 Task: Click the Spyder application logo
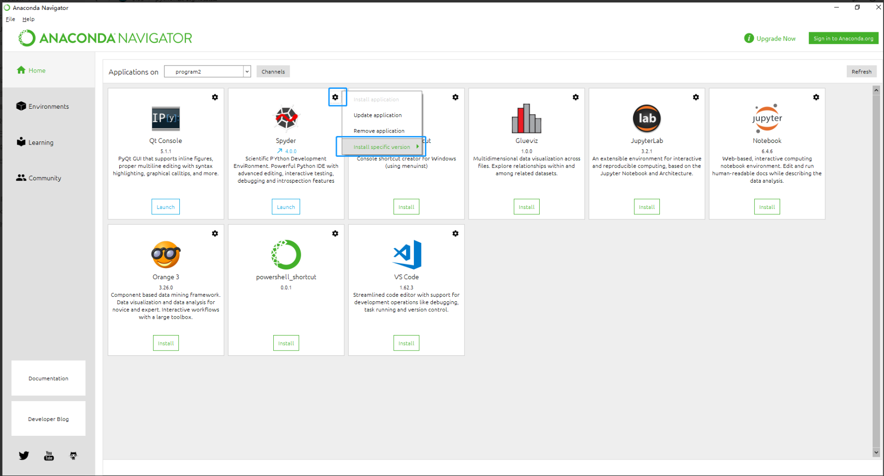coord(286,118)
